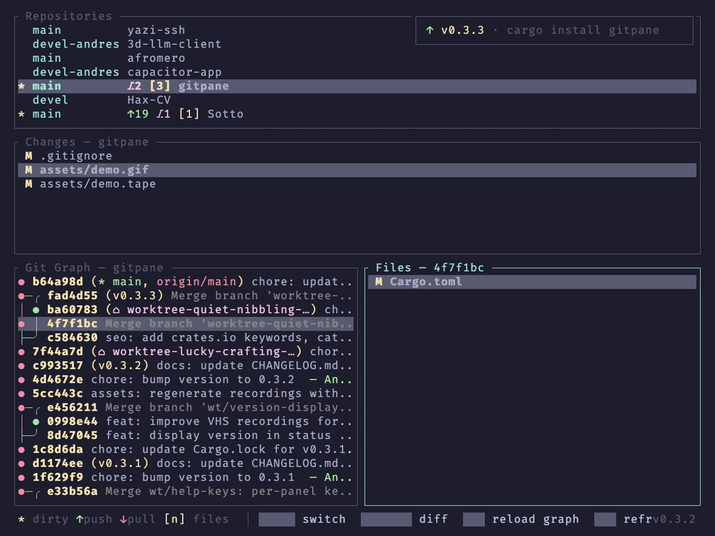Select highlighted commit hash 4f7f1bc
This screenshot has width=715, height=536.
pos(73,324)
